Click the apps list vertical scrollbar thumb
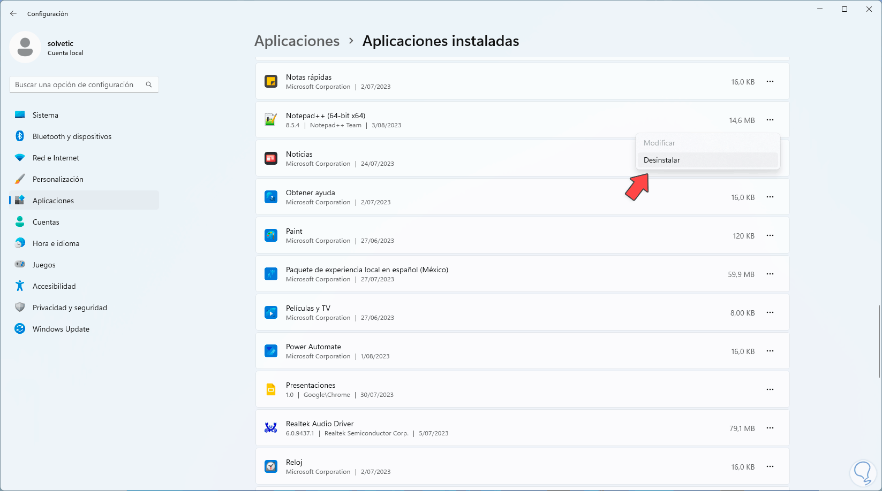Image resolution: width=882 pixels, height=491 pixels. coord(879,341)
